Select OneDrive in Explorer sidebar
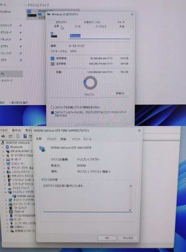The image size is (186, 252). coord(6,11)
